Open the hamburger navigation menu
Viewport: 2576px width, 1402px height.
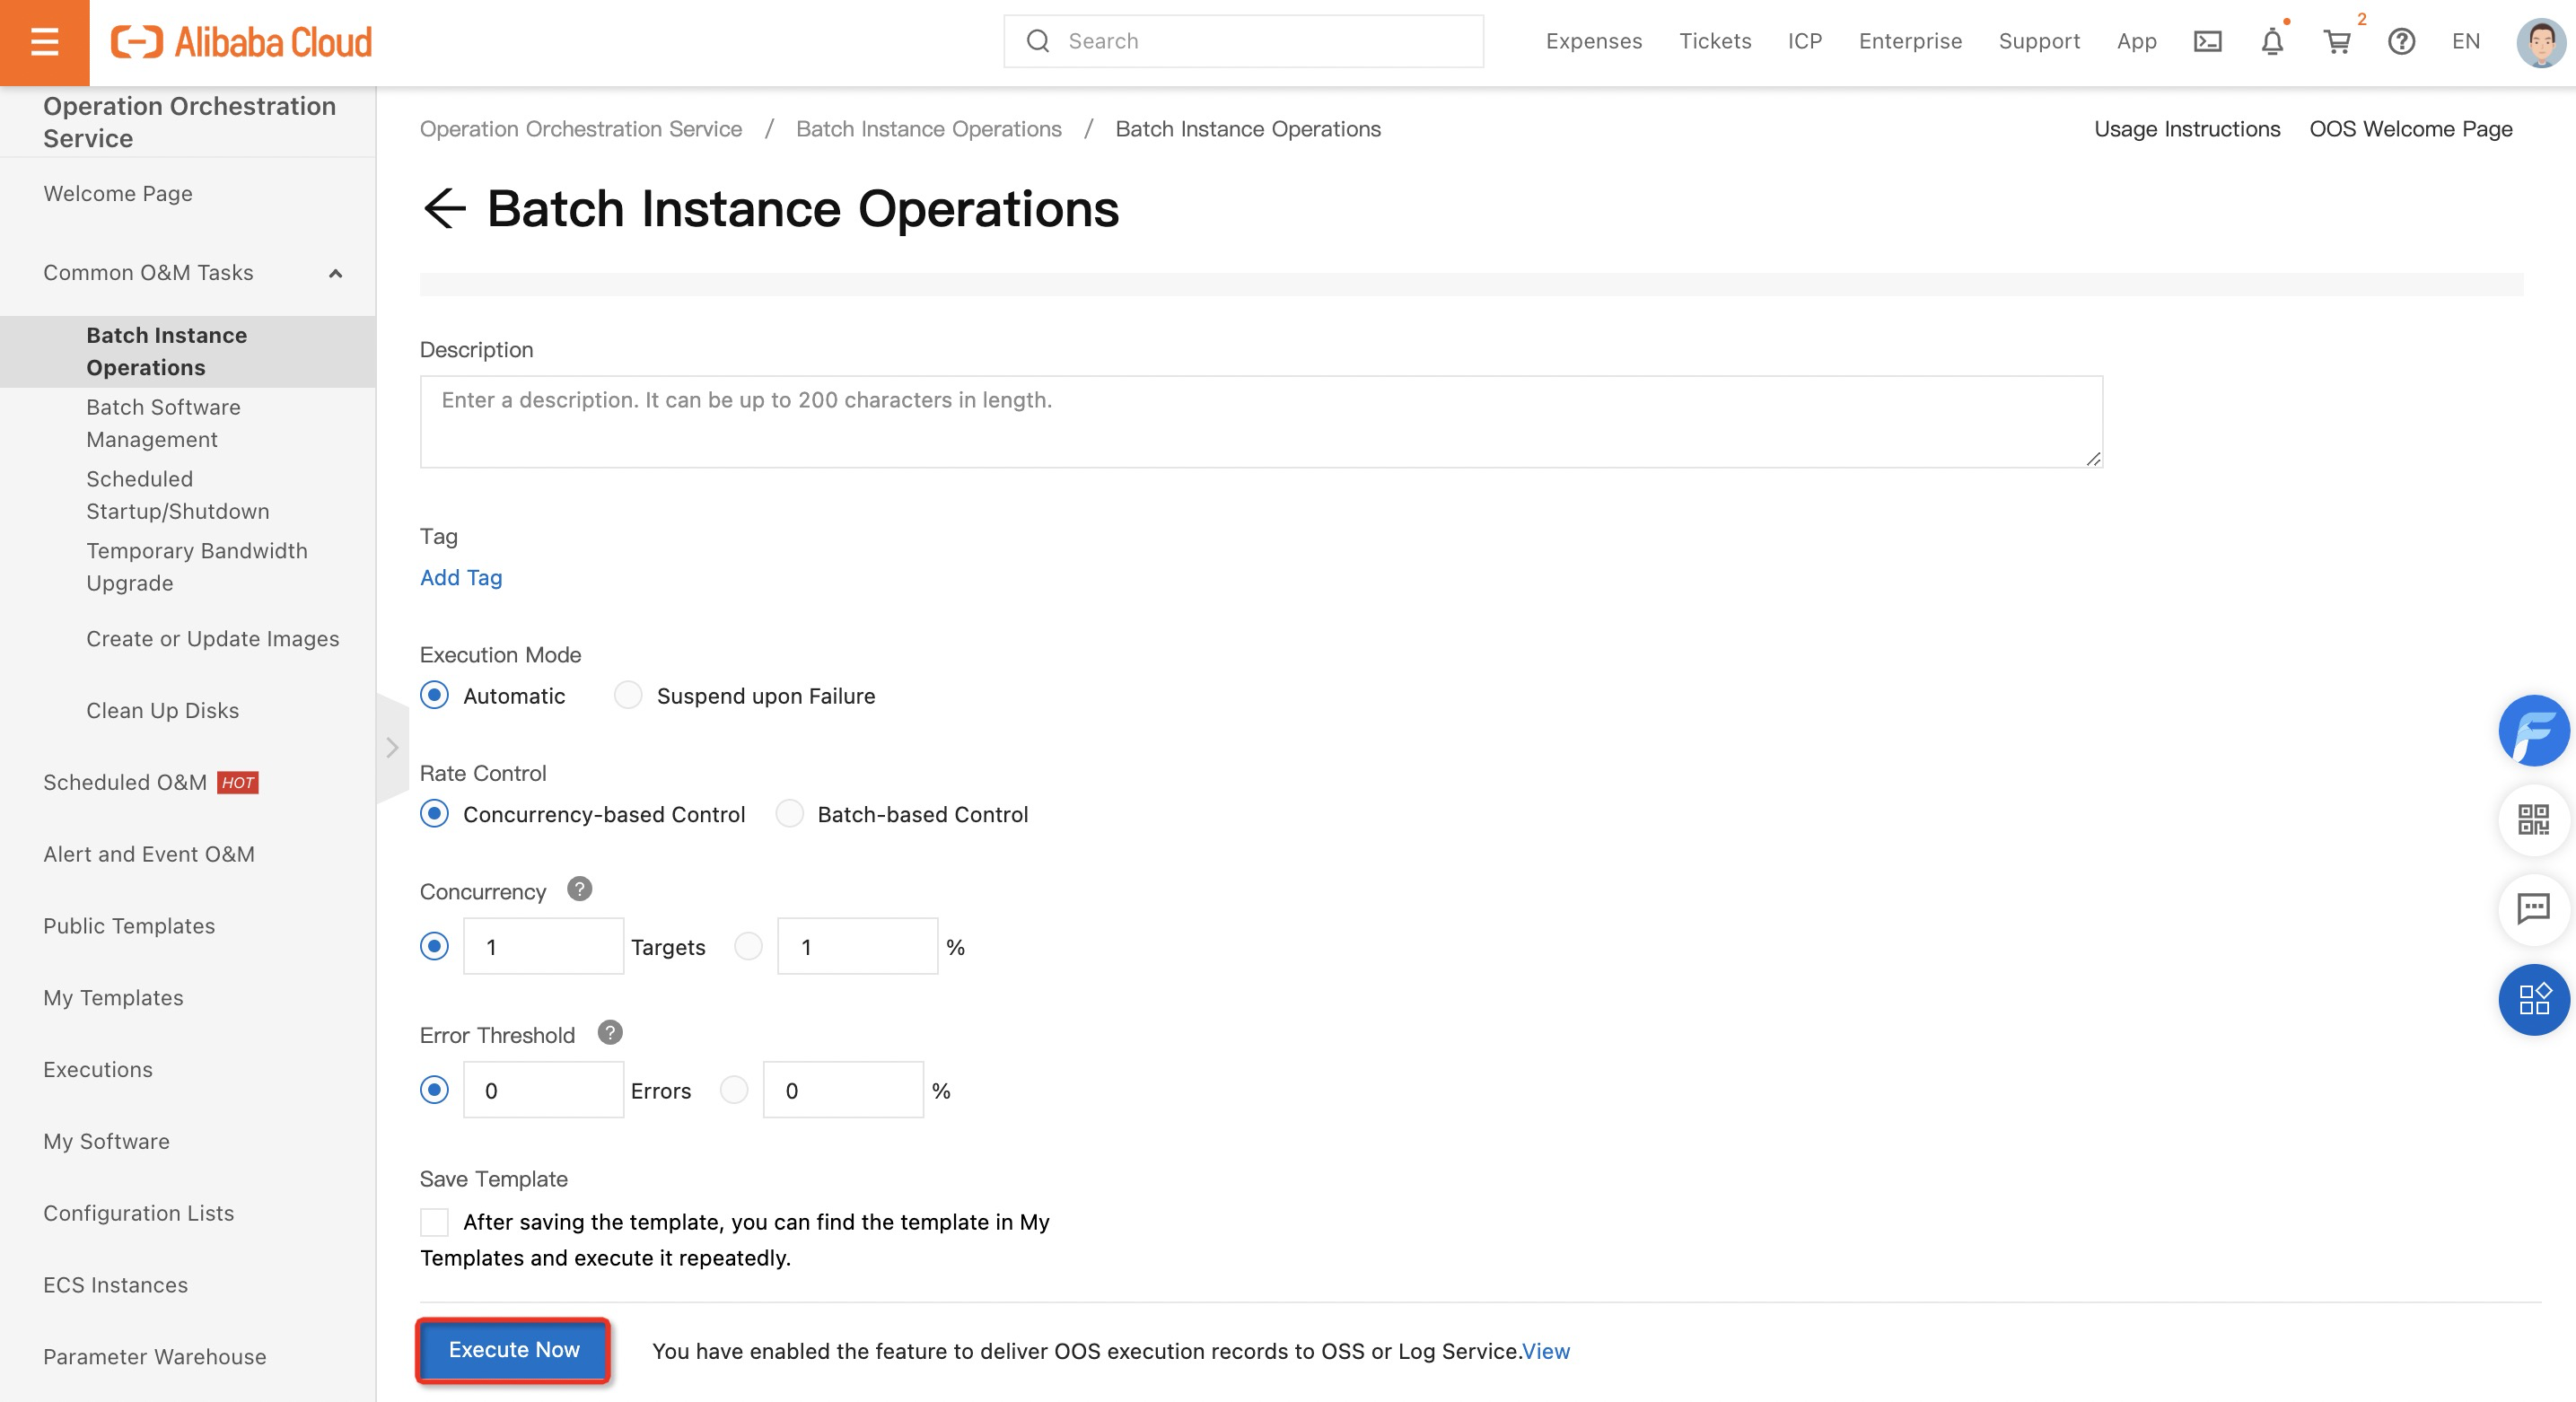pos(44,42)
